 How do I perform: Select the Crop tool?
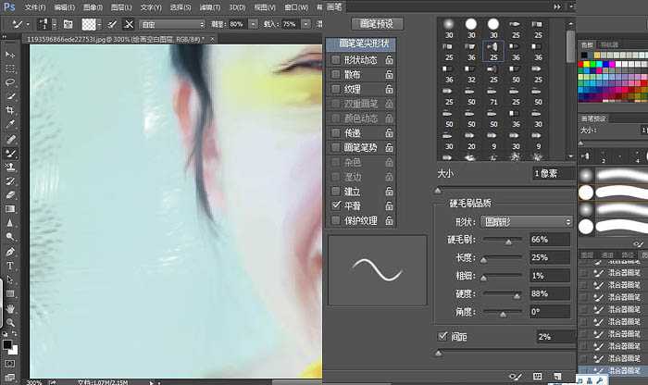[10, 110]
